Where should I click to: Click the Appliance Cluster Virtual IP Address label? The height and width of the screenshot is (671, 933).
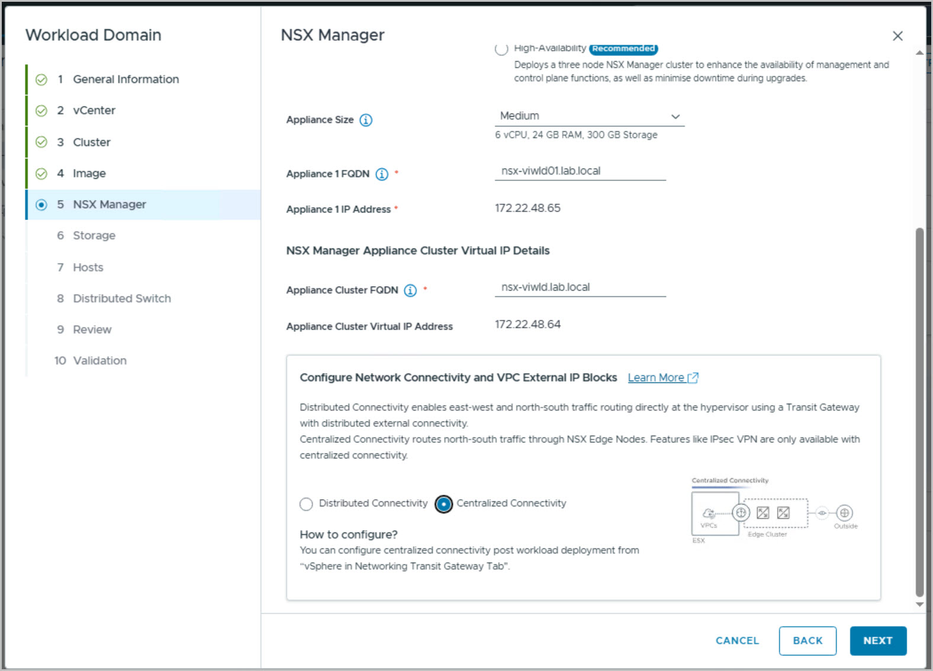[x=369, y=327]
